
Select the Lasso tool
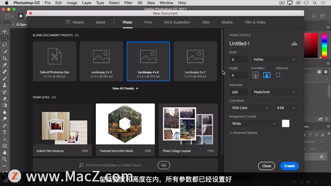click(x=4, y=45)
